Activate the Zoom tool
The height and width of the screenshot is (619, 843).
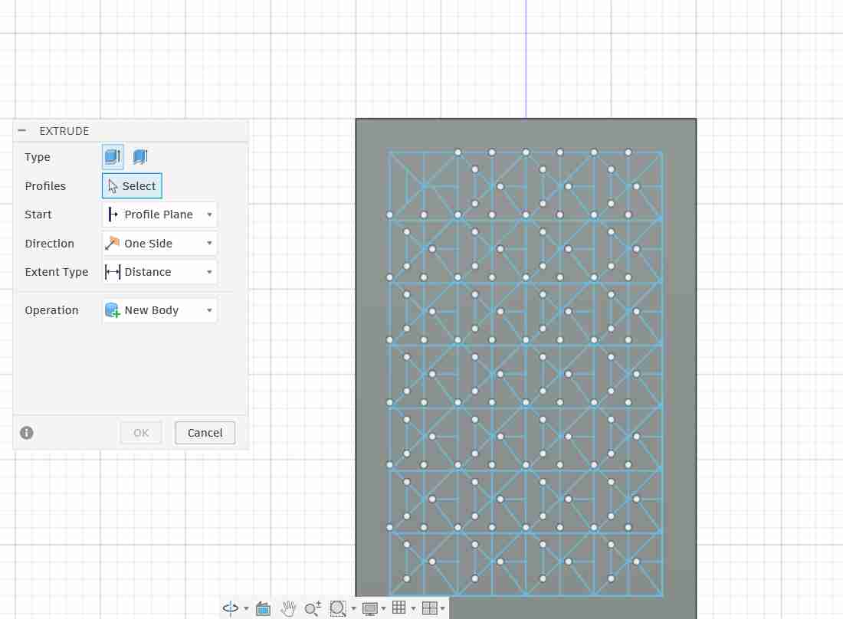pos(312,608)
